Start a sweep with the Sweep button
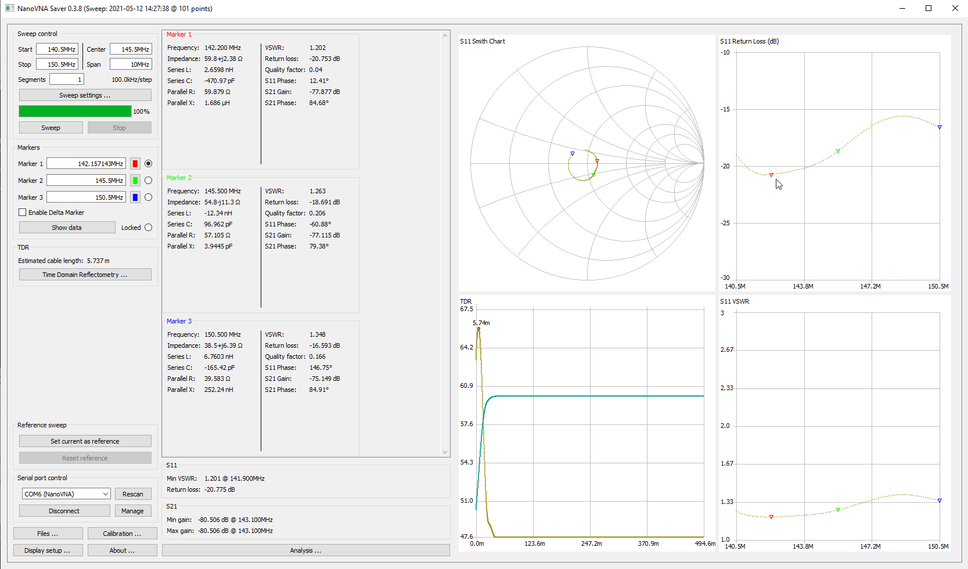The width and height of the screenshot is (968, 569). [x=51, y=128]
